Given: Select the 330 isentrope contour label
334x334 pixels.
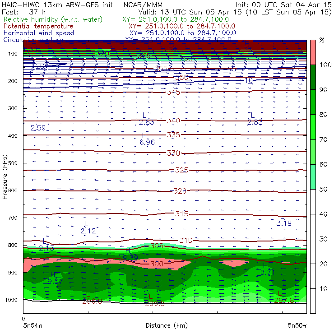Looking at the screenshot, I should point(173,153).
